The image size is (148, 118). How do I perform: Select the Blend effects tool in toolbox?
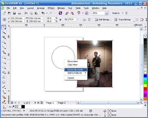4,97
